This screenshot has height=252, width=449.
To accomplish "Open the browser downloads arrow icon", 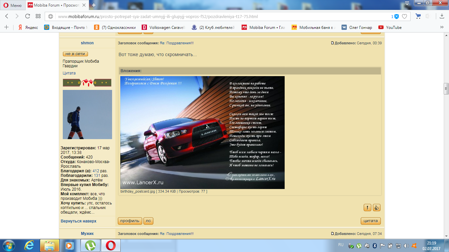I will pyautogui.click(x=442, y=16).
